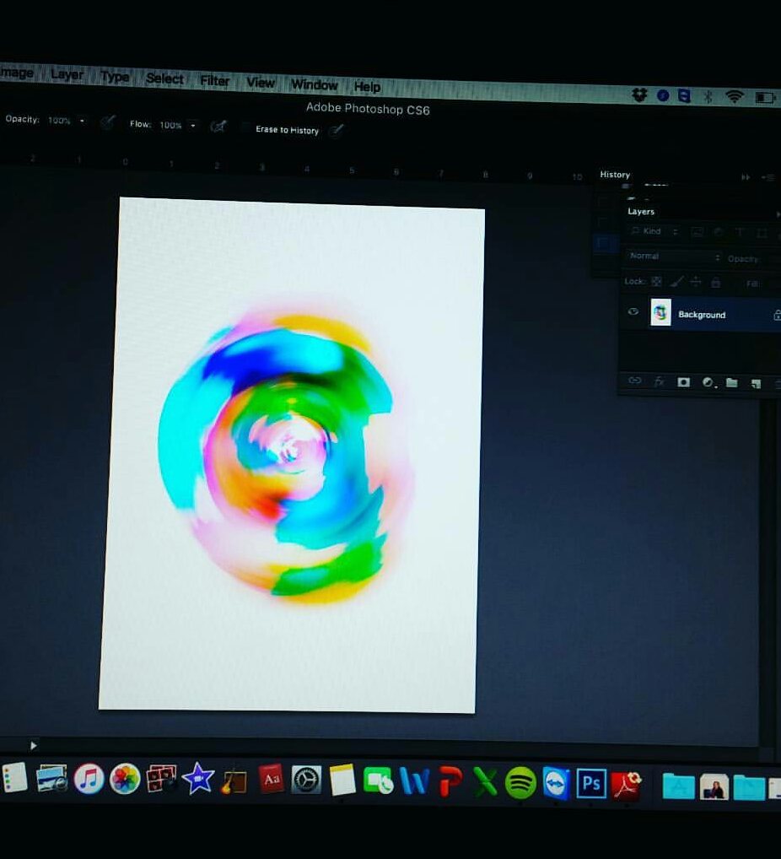781x859 pixels.
Task: Open the Window menu
Action: tap(314, 85)
